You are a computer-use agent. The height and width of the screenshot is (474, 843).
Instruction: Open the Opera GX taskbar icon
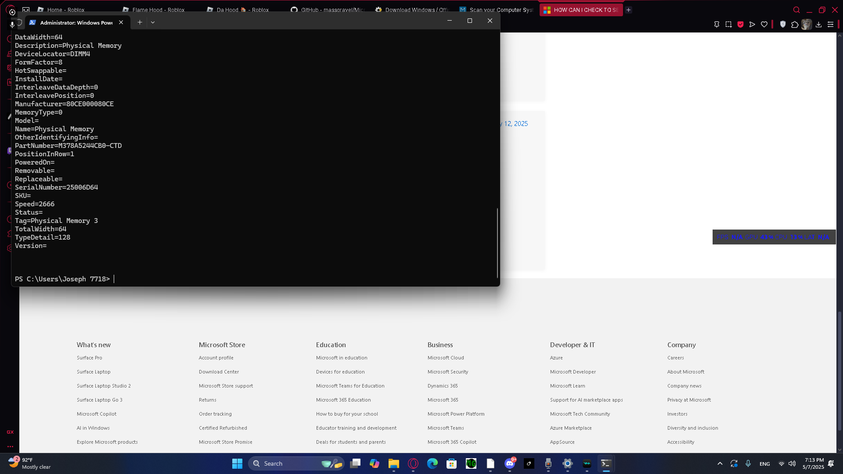[x=413, y=463]
